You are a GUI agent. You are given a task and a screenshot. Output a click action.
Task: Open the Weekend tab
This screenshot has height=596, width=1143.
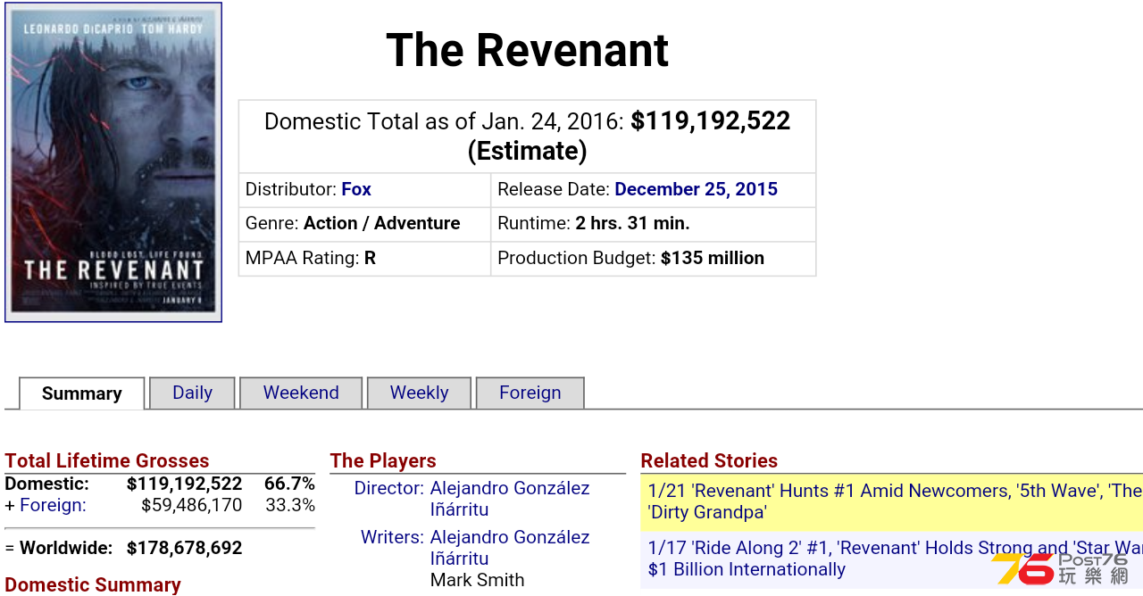coord(301,393)
